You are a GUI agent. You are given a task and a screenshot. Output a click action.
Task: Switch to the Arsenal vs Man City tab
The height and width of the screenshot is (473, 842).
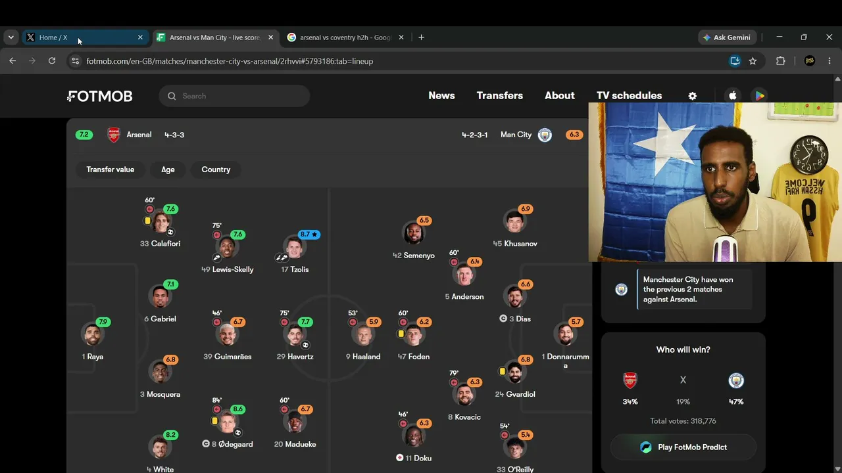point(215,37)
